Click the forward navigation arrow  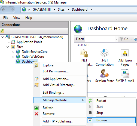click(12, 10)
